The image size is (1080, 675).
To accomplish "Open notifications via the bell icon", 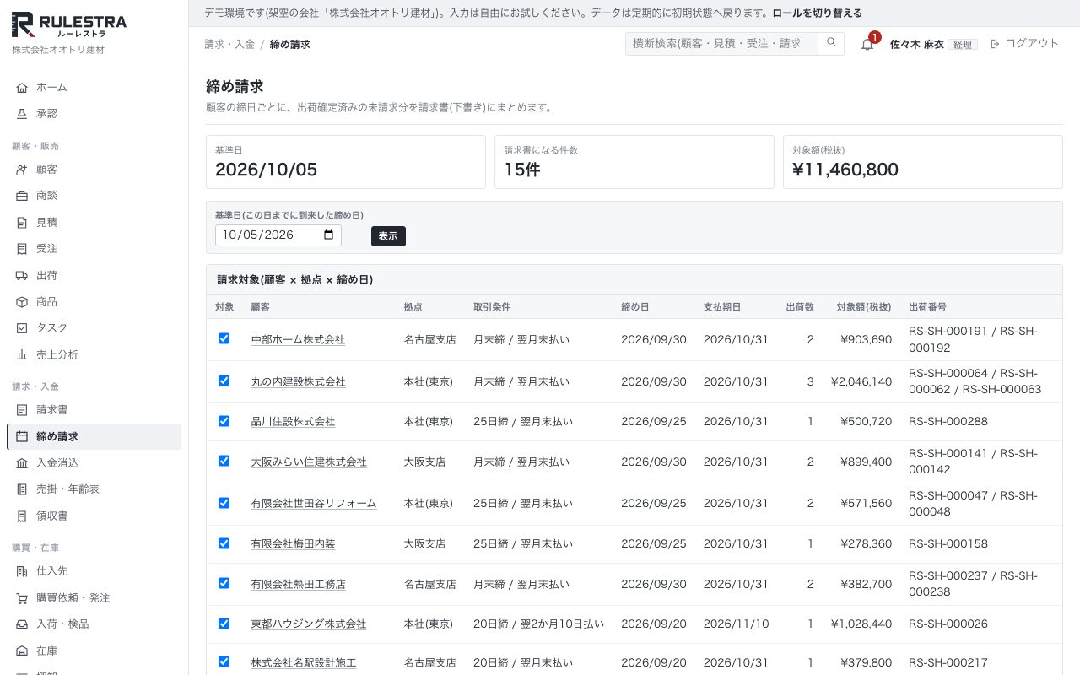I will 867,44.
